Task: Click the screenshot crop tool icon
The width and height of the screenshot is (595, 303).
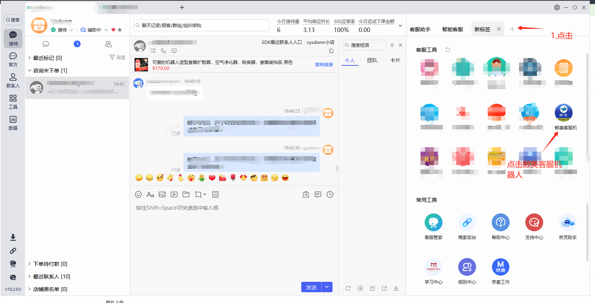Action: tap(198, 194)
